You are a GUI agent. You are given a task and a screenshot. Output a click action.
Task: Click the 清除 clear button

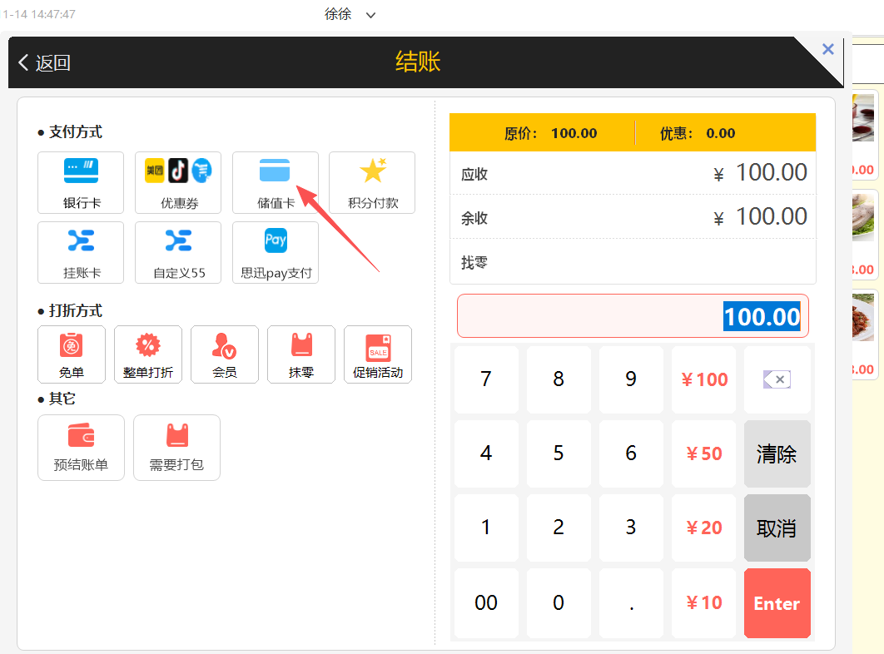[777, 454]
